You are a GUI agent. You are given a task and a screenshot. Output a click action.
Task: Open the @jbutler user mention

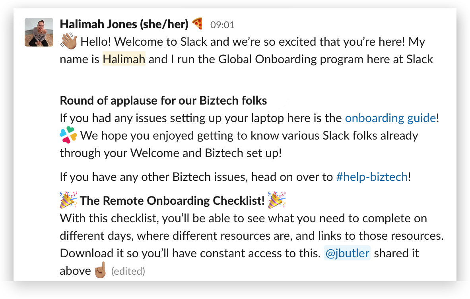point(347,253)
